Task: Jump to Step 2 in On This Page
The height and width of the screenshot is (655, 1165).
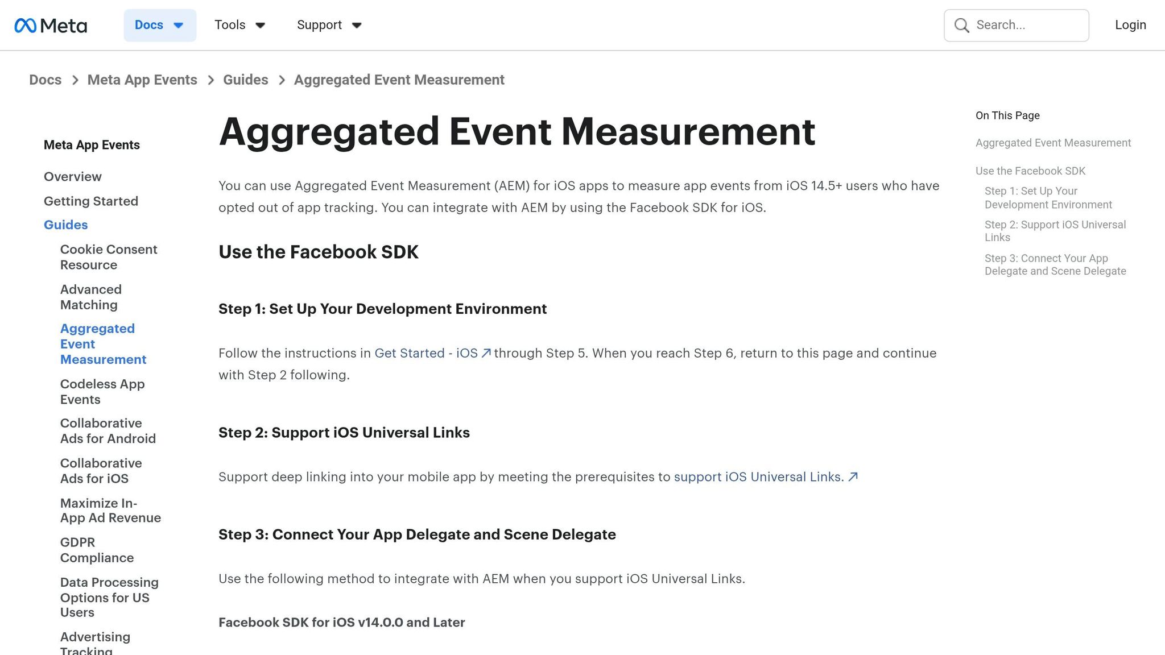Action: tap(1055, 231)
